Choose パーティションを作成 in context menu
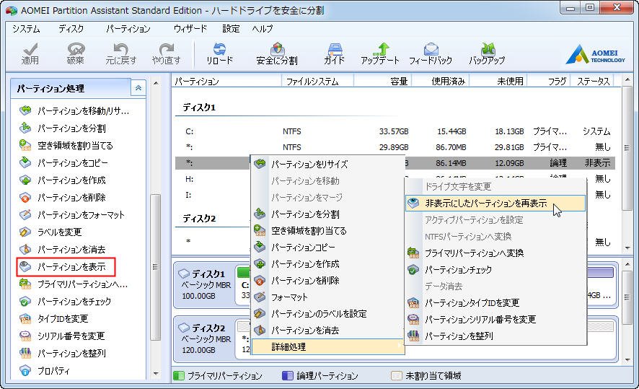Screen dimensions: 639x389 pyautogui.click(x=327, y=264)
